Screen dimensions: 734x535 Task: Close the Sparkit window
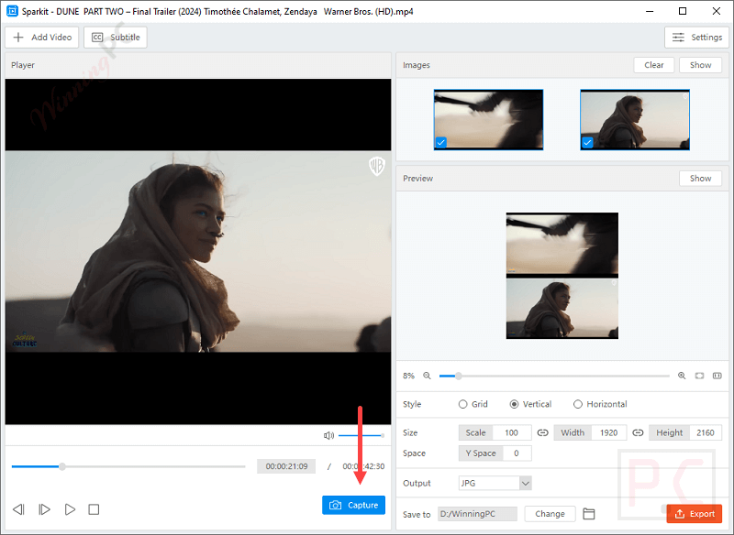point(717,11)
